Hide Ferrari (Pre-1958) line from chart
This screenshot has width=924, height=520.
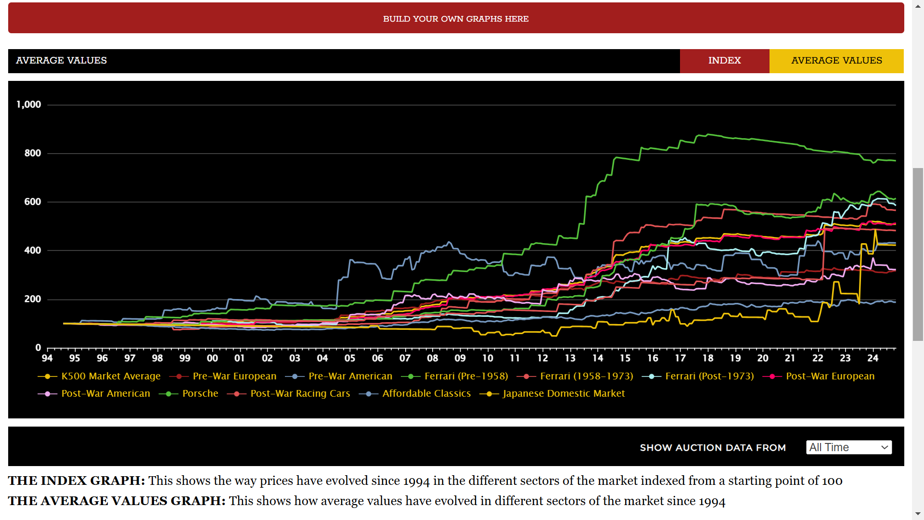[466, 376]
